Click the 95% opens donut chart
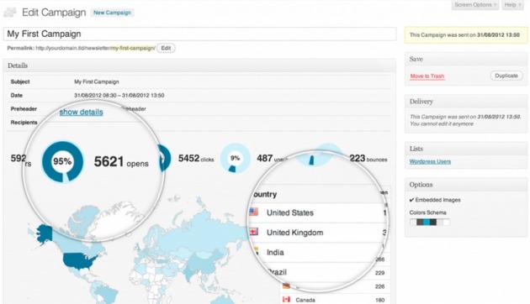Viewport: 530px width, 304px height. [x=62, y=161]
